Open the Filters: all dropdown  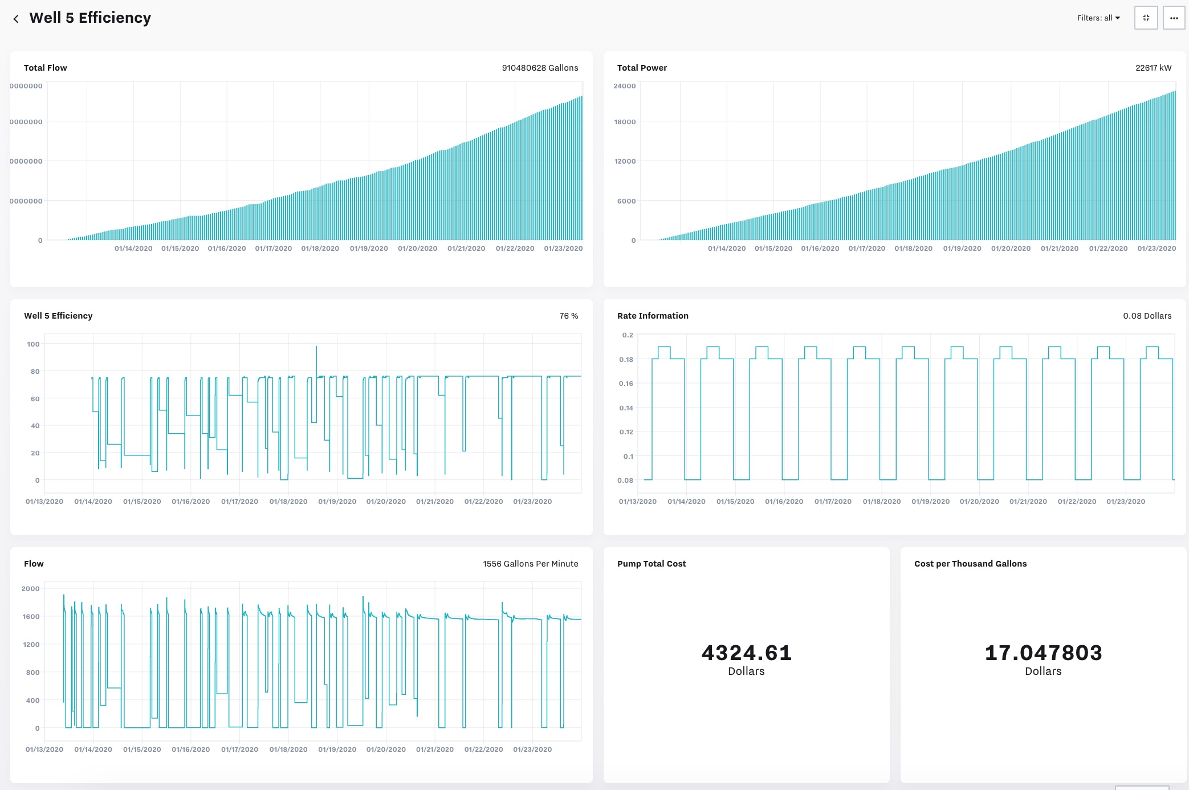1098,18
